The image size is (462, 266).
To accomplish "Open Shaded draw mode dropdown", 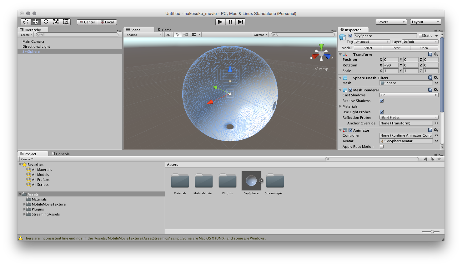I will [144, 35].
